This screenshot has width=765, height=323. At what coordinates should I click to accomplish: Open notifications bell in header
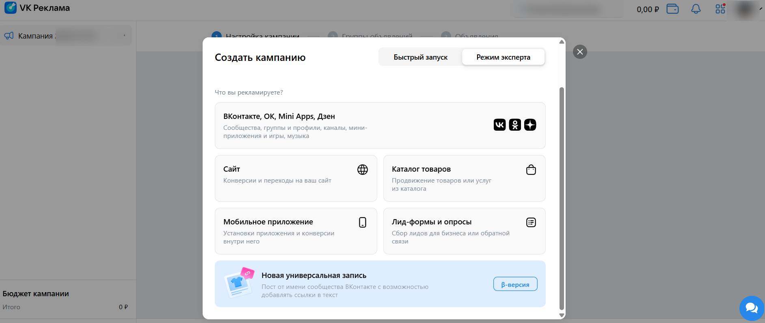click(x=696, y=9)
